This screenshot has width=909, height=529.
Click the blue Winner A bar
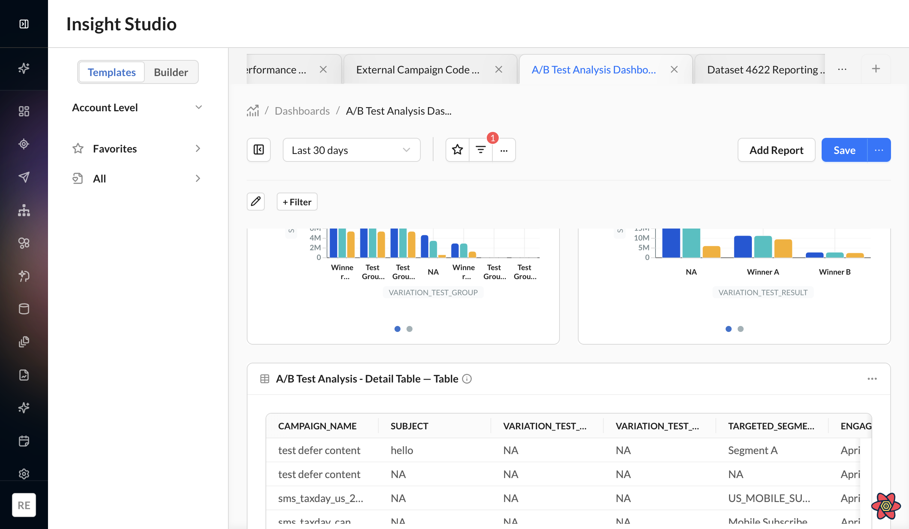point(742,247)
